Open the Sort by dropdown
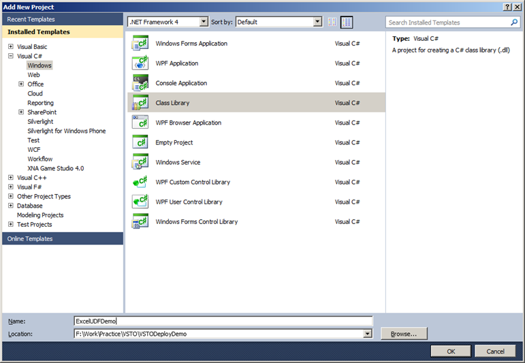Screen dimensions: 525x363 [317, 22]
